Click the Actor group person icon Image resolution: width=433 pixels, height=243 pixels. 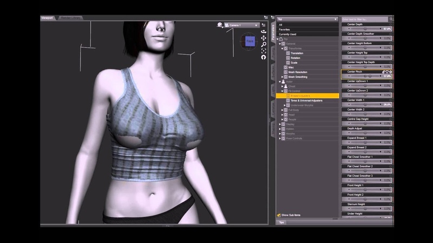click(x=283, y=82)
